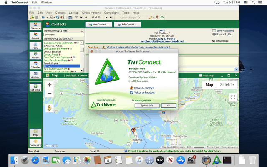
Task: Click System Info in About dialog
Action: (x=147, y=106)
